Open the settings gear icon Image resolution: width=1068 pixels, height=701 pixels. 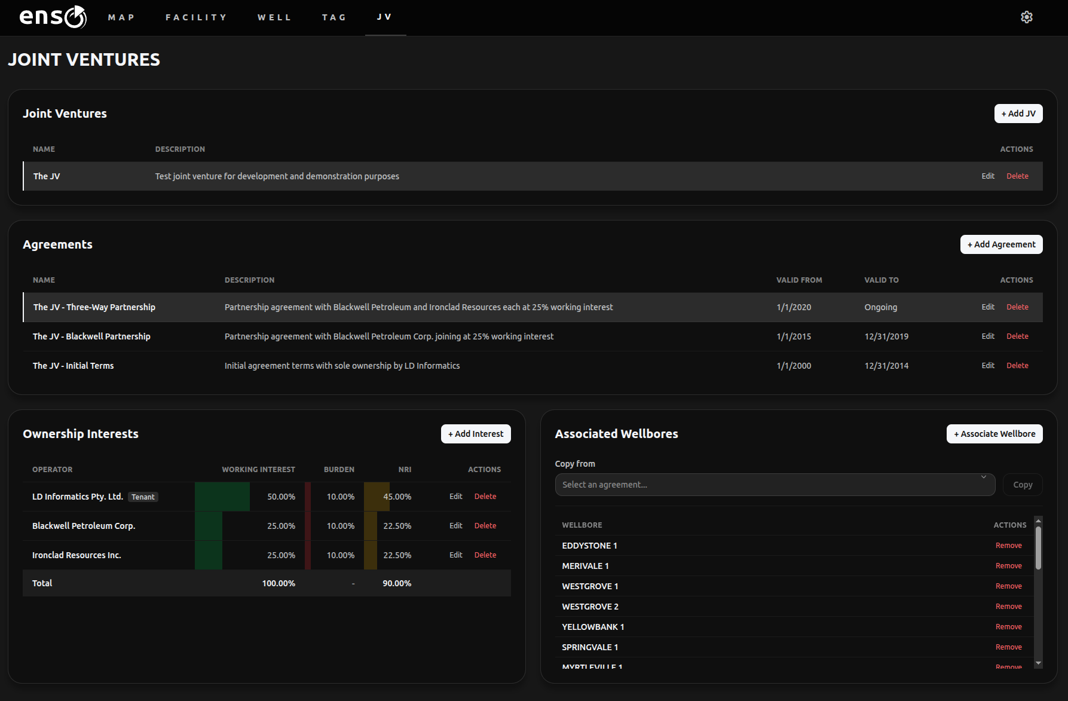[x=1027, y=17]
